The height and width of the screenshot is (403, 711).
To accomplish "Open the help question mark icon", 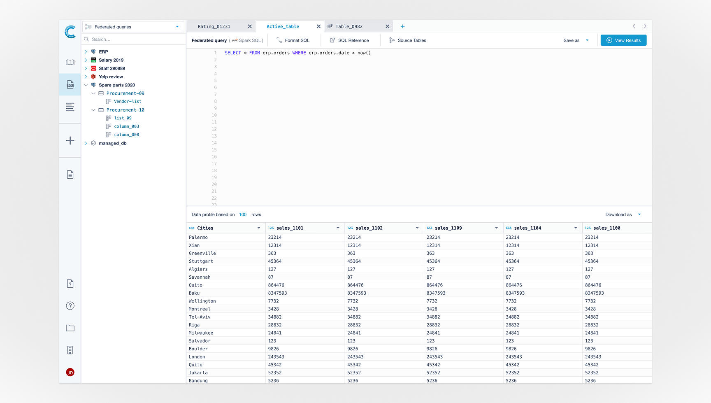I will [x=70, y=305].
